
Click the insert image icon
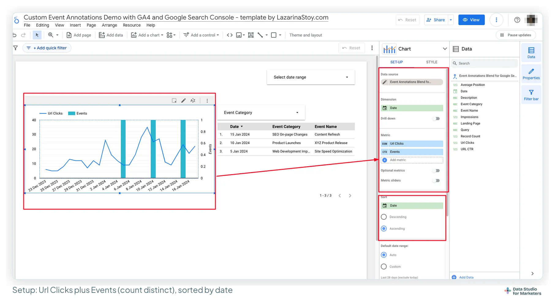click(x=239, y=35)
